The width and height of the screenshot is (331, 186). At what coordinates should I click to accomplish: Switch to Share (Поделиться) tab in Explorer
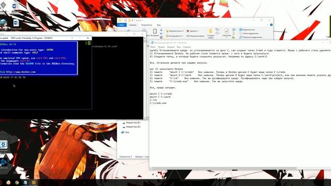(x=146, y=25)
